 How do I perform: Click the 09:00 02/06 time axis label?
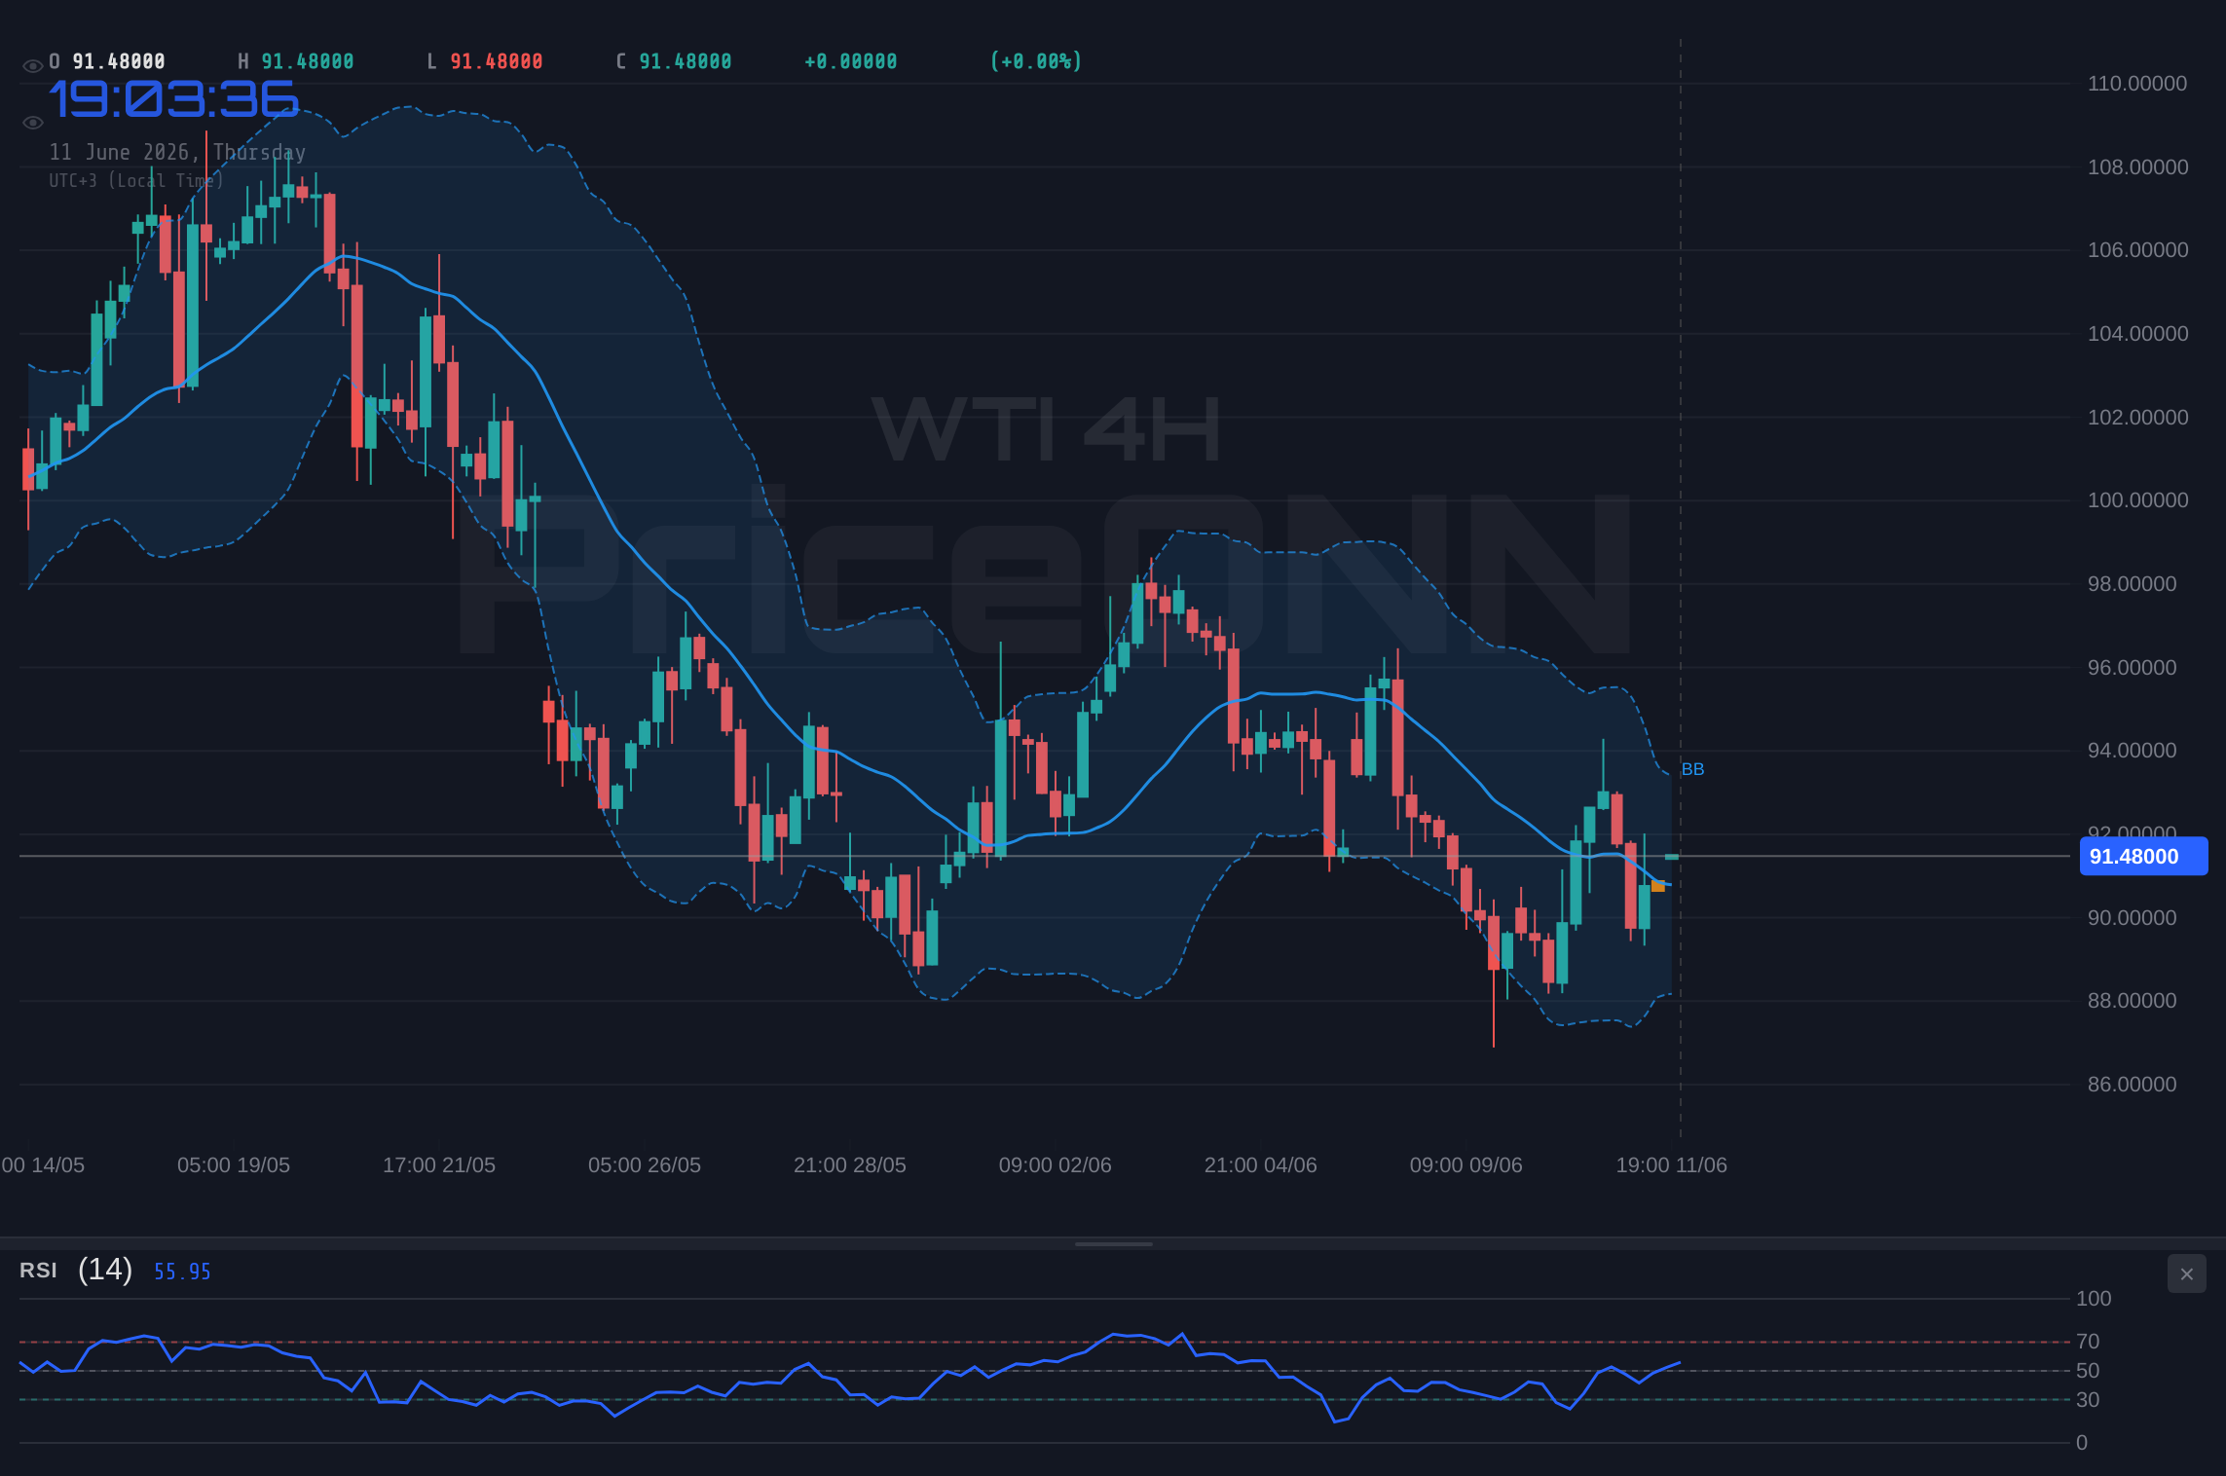1056,1165
